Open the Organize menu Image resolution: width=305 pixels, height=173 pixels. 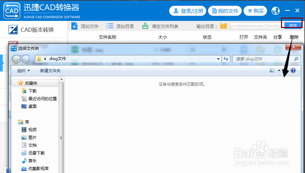click(x=23, y=70)
